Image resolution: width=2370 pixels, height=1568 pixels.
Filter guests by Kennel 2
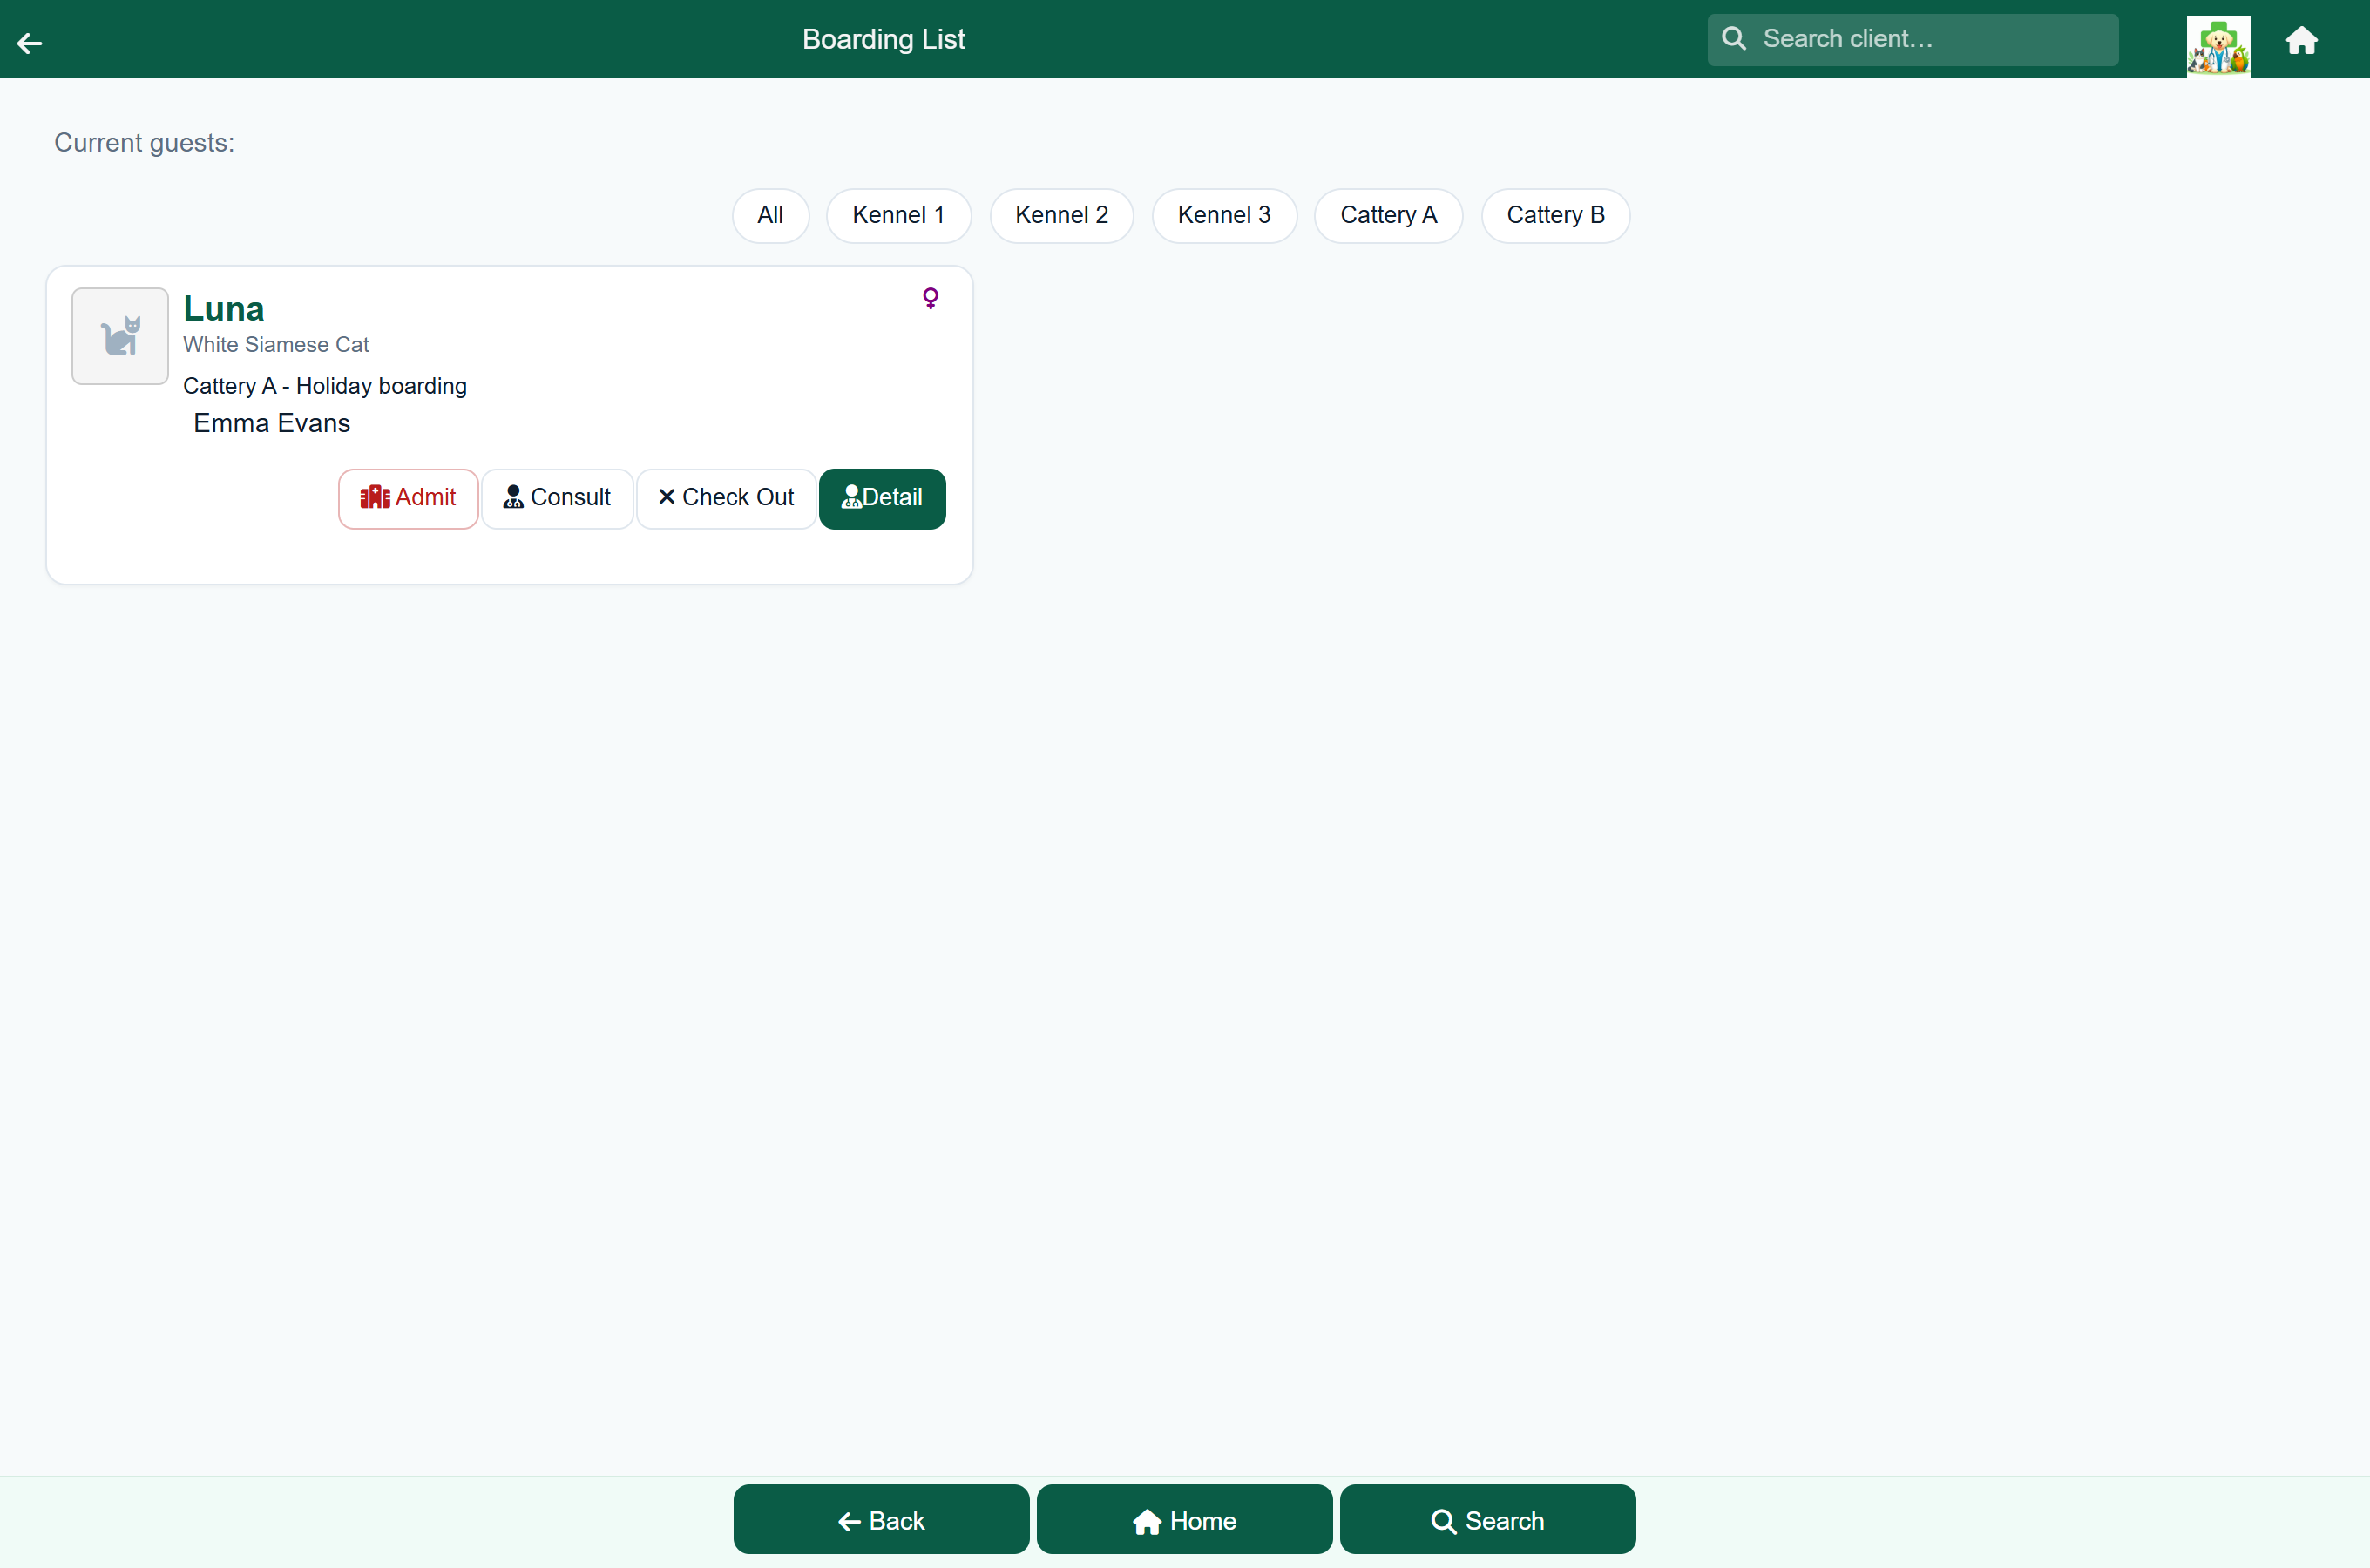coord(1061,215)
